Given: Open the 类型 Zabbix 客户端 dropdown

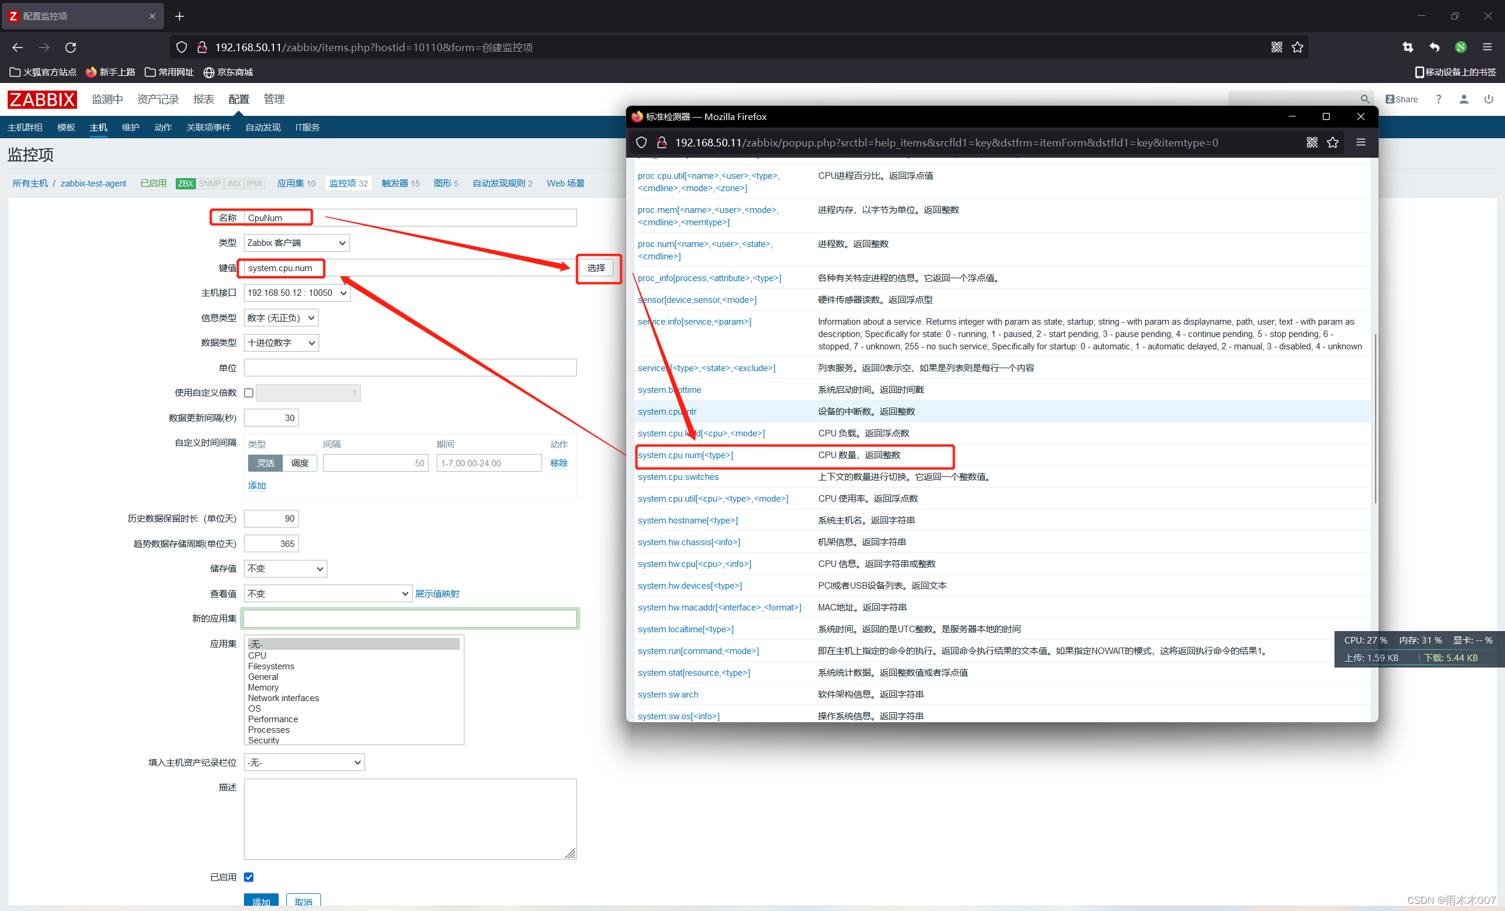Looking at the screenshot, I should pyautogui.click(x=297, y=242).
